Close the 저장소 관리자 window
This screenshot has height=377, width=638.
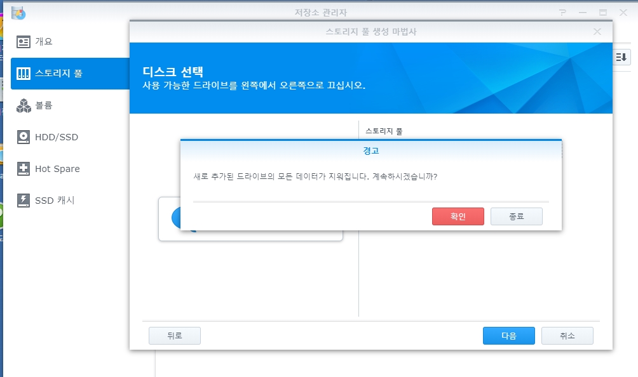623,13
